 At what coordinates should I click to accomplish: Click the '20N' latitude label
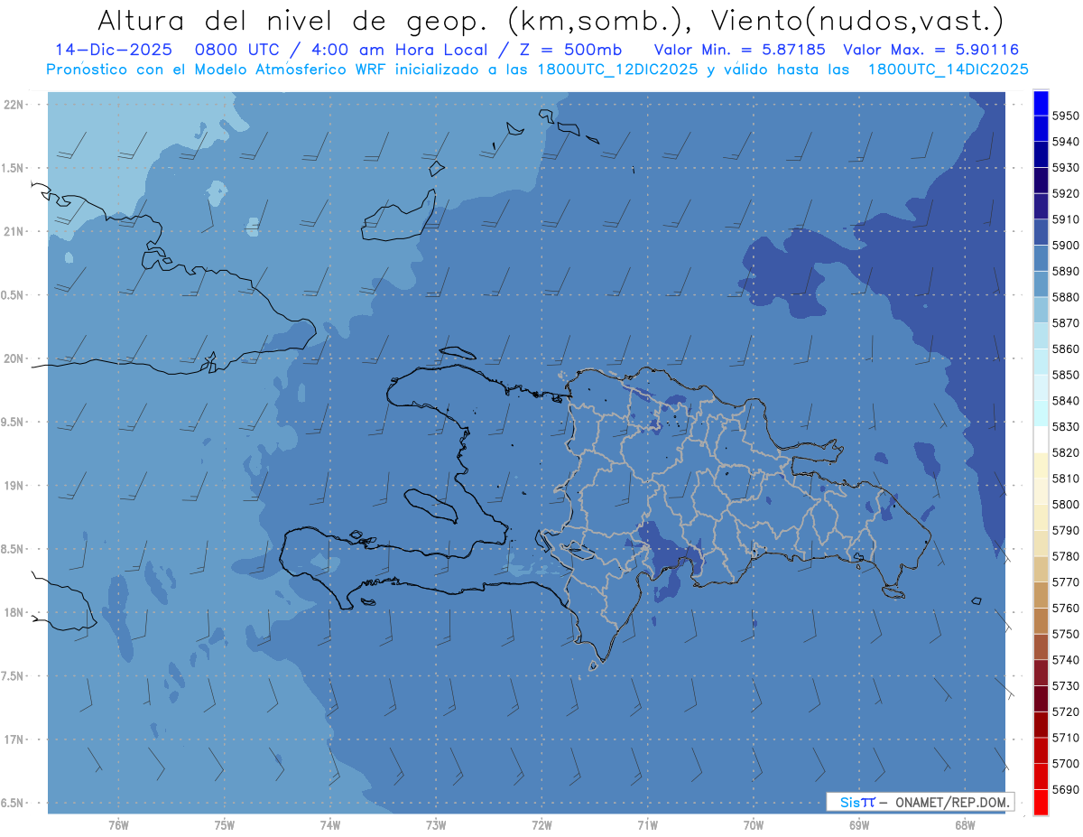pyautogui.click(x=14, y=358)
